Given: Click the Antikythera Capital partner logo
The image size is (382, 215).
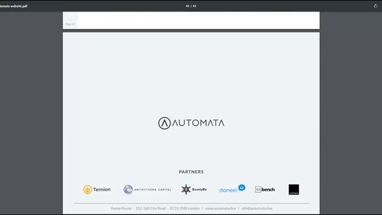Looking at the screenshot, I should [147, 189].
